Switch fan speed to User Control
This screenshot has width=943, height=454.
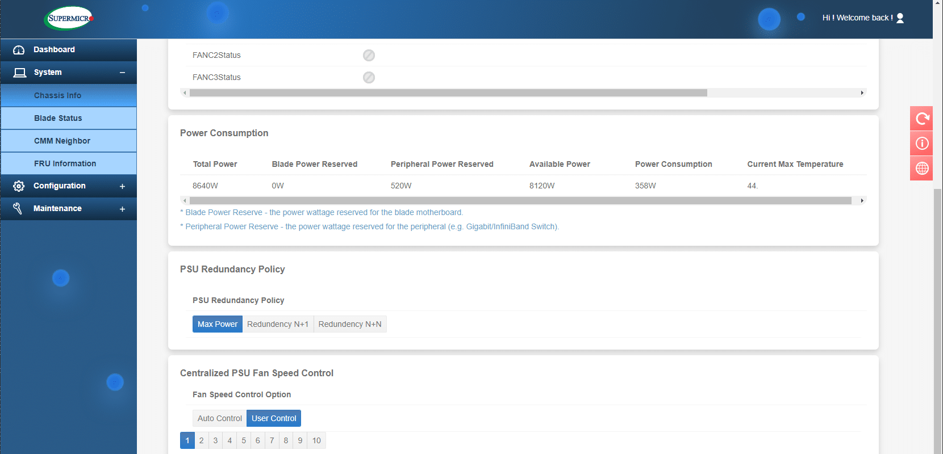coord(274,418)
